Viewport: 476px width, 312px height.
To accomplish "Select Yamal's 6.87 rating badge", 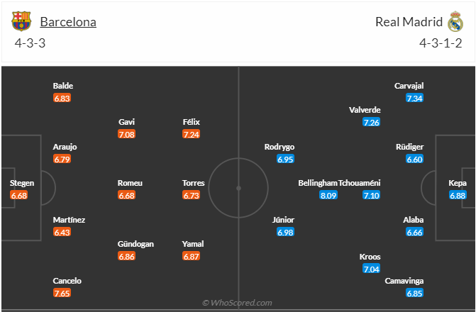I will [x=193, y=256].
